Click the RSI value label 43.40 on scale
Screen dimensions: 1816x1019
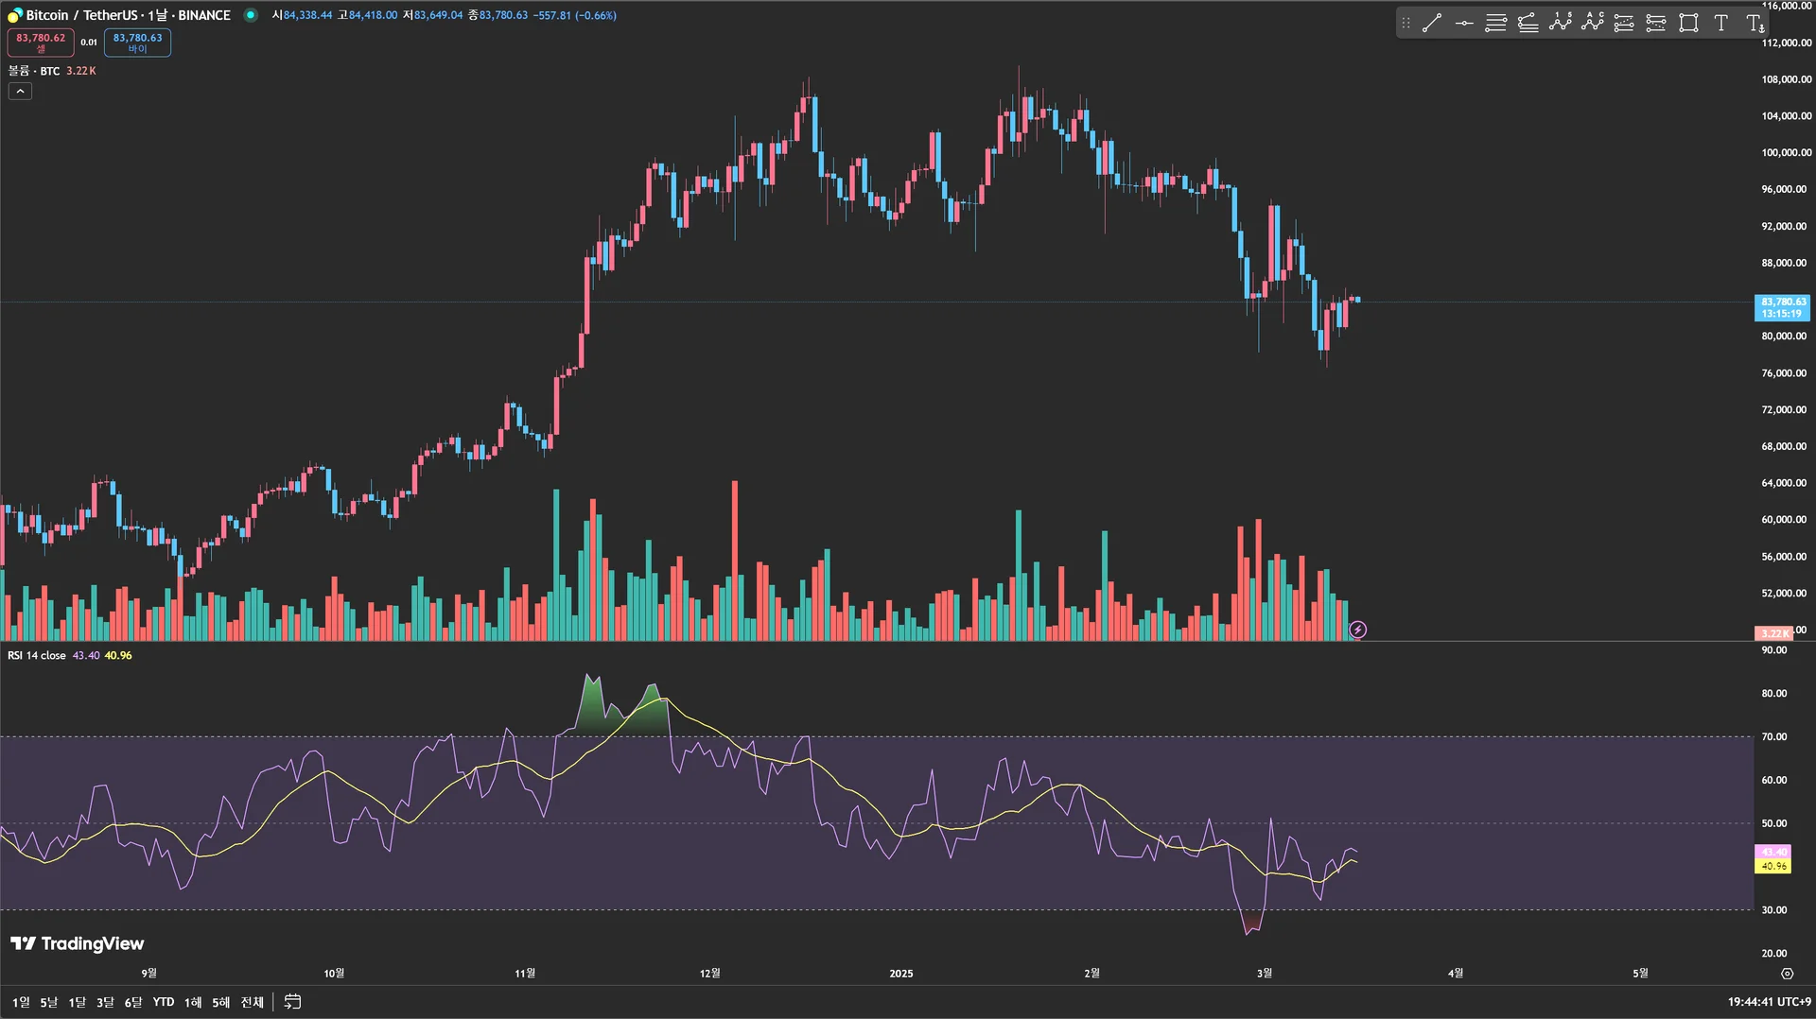pos(1773,852)
